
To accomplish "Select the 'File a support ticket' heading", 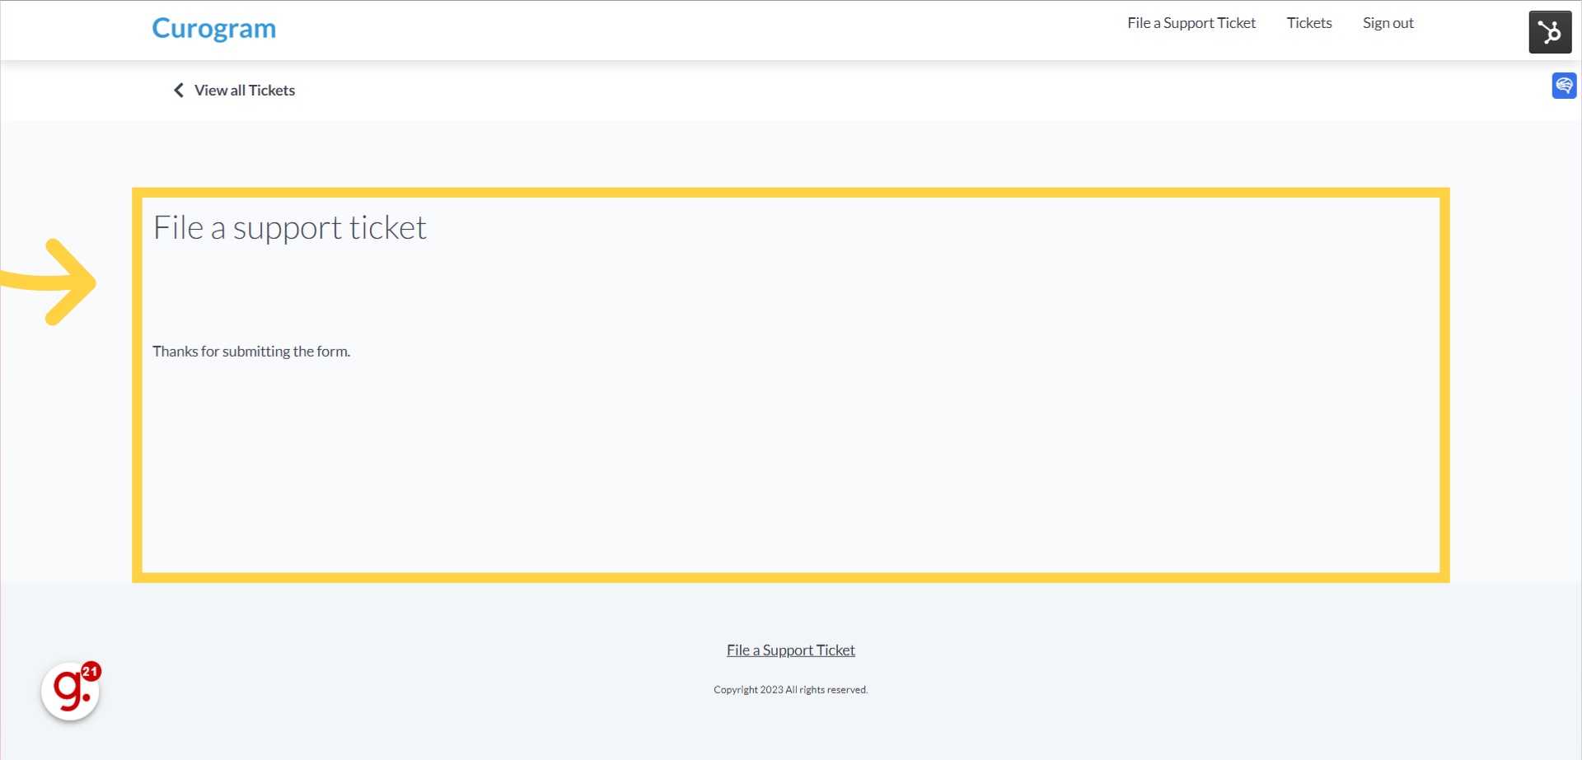I will (290, 228).
